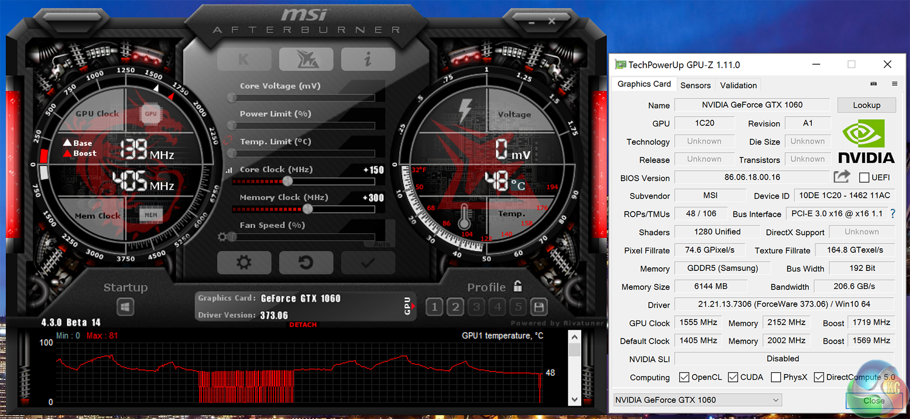
Task: Open Afterburner settings with the gear button
Action: coord(244,263)
